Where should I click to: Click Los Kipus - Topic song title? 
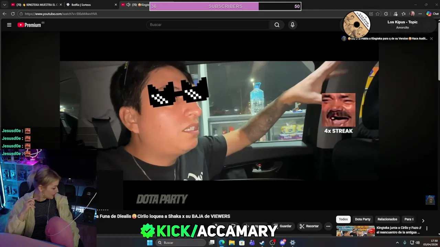pyautogui.click(x=403, y=22)
